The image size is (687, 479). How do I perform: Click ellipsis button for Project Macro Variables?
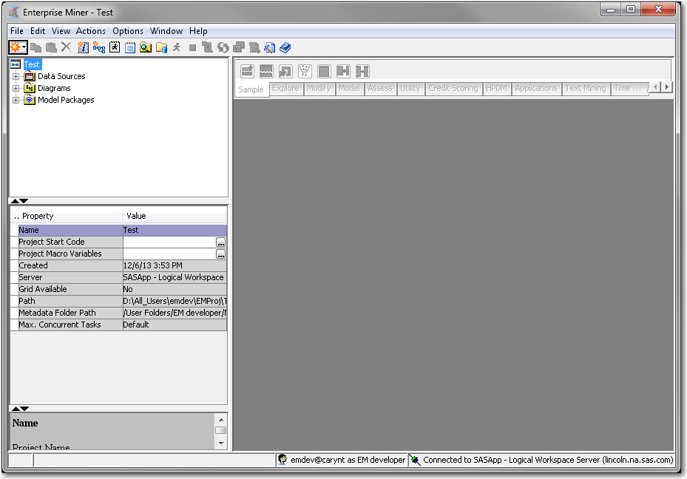220,254
